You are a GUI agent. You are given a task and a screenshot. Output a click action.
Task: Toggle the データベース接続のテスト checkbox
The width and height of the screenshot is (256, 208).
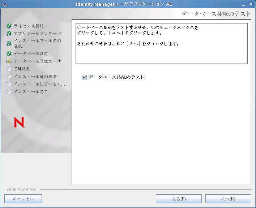tap(84, 77)
